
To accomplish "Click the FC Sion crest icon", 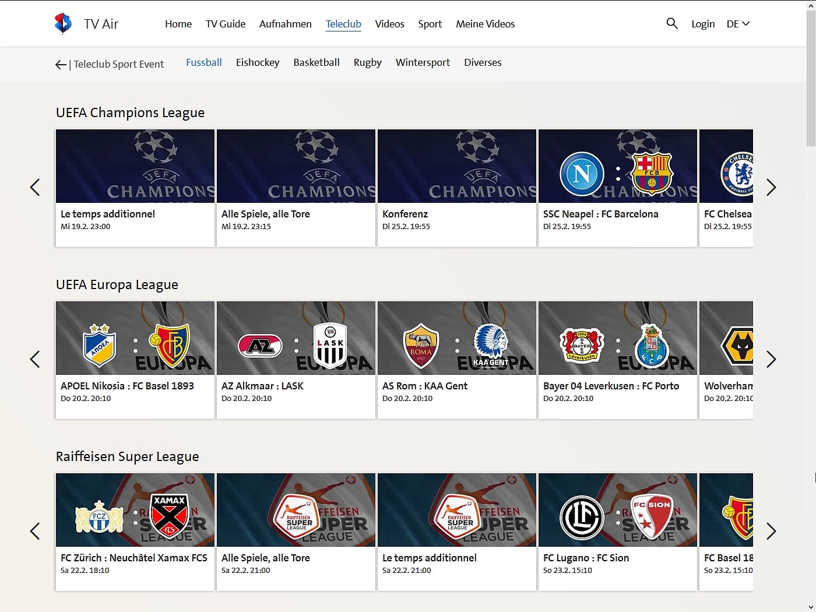I will [x=652, y=517].
